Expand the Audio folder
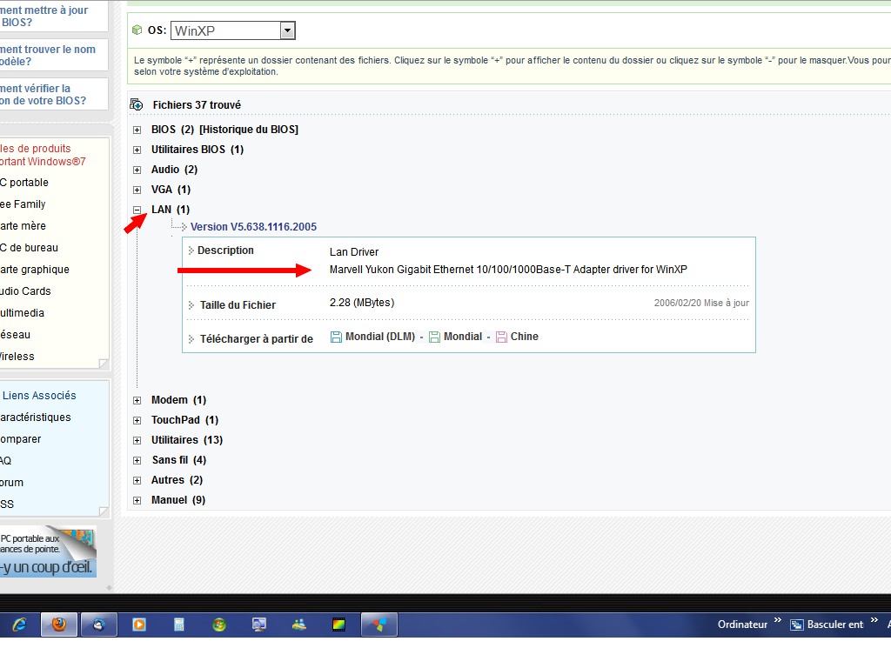This screenshot has height=668, width=891. coord(137,170)
